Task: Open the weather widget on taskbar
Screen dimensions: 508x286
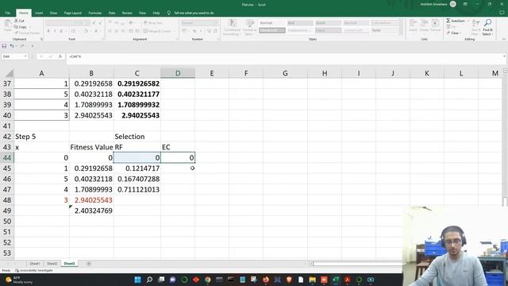Action: tap(19, 280)
